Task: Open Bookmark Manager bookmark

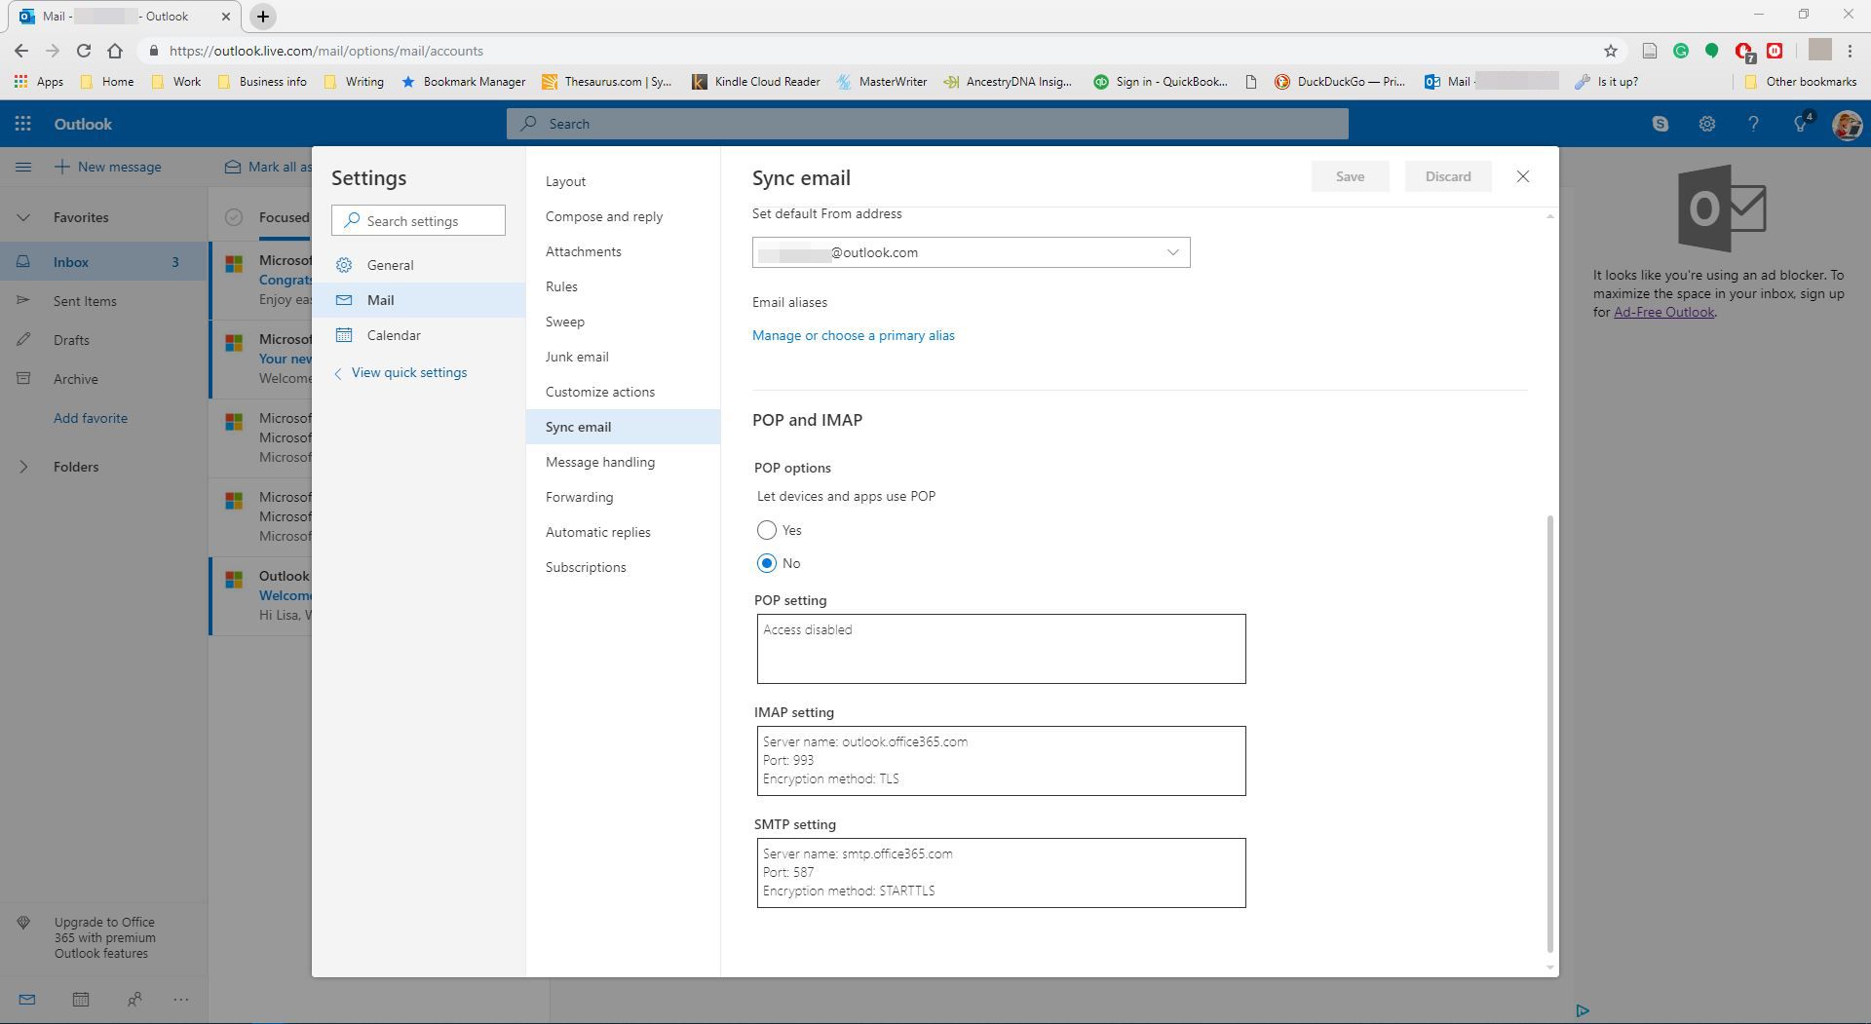Action: pyautogui.click(x=464, y=82)
